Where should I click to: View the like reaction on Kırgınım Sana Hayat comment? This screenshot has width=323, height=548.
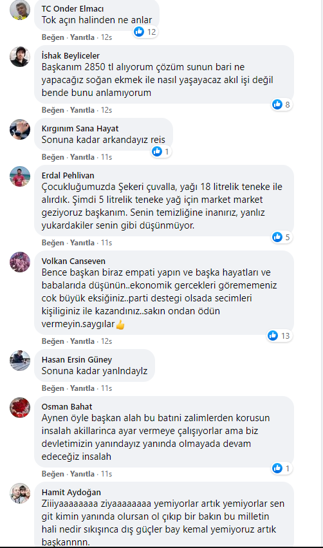click(161, 151)
